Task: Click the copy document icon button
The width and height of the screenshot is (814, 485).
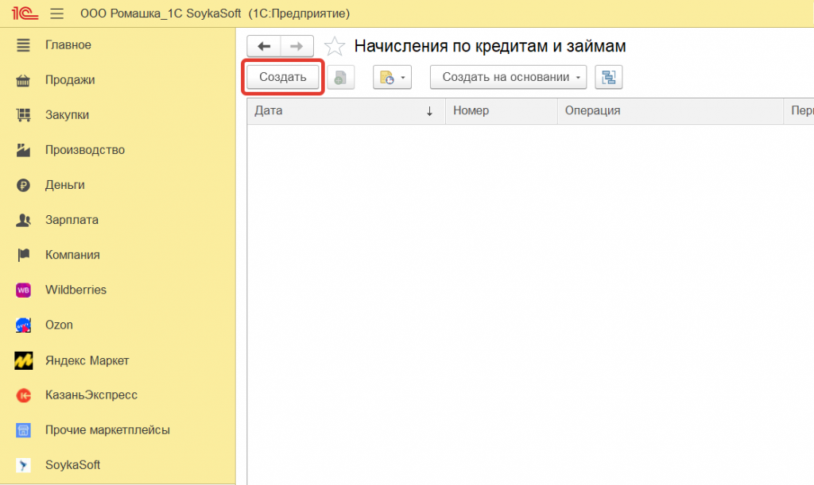Action: click(x=340, y=77)
